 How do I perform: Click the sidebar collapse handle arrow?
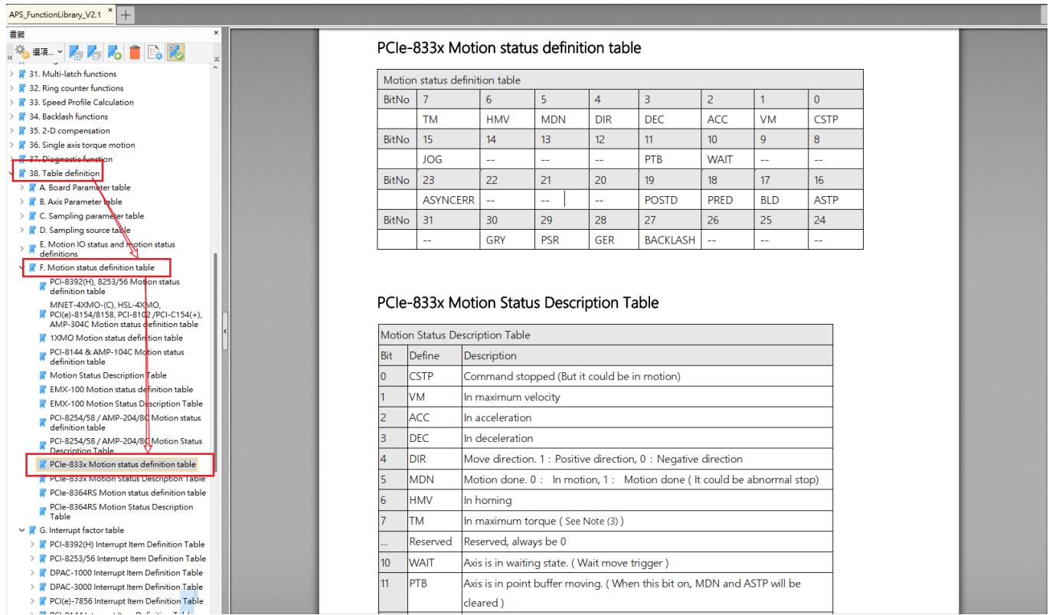tap(224, 331)
